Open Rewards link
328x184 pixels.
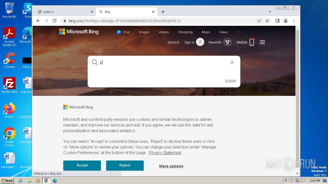(215, 42)
